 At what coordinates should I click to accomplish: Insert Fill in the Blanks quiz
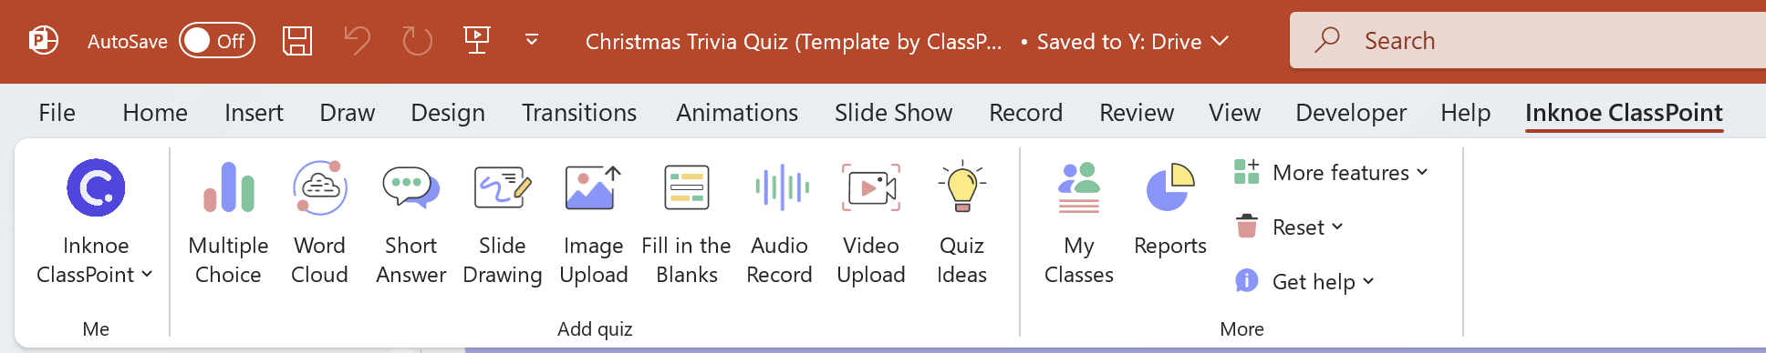tap(686, 223)
